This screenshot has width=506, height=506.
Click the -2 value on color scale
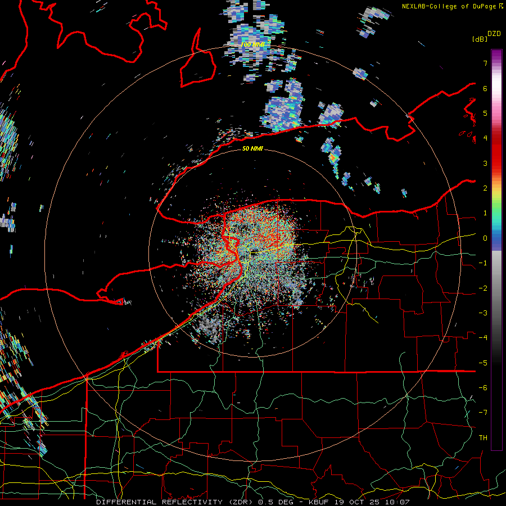[x=483, y=288]
